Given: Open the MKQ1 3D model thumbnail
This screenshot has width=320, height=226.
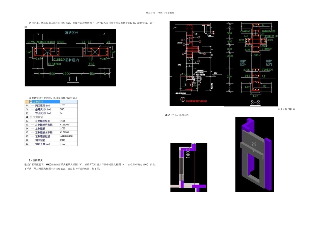Looking at the screenshot, I should tap(257, 154).
